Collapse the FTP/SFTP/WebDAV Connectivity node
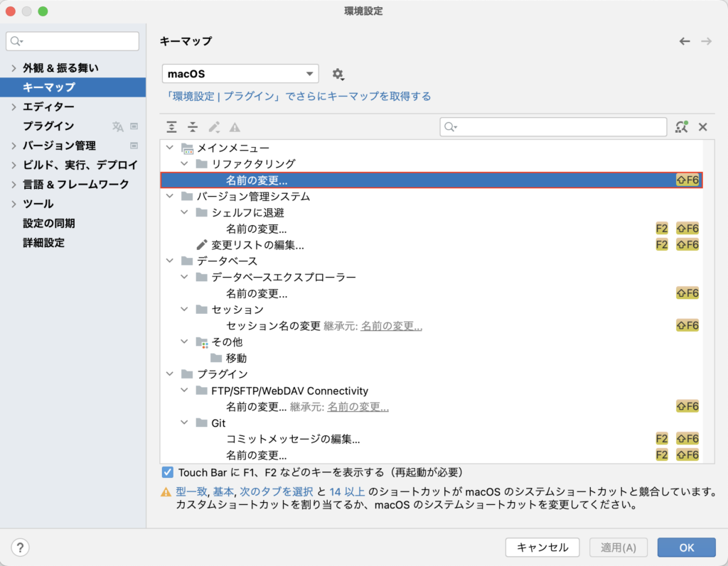Screen dimensions: 728x566 [x=184, y=390]
